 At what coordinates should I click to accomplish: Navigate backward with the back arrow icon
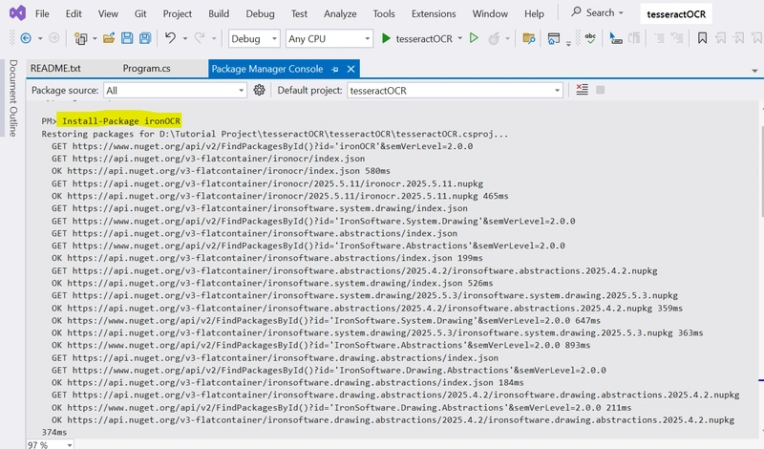tap(26, 38)
